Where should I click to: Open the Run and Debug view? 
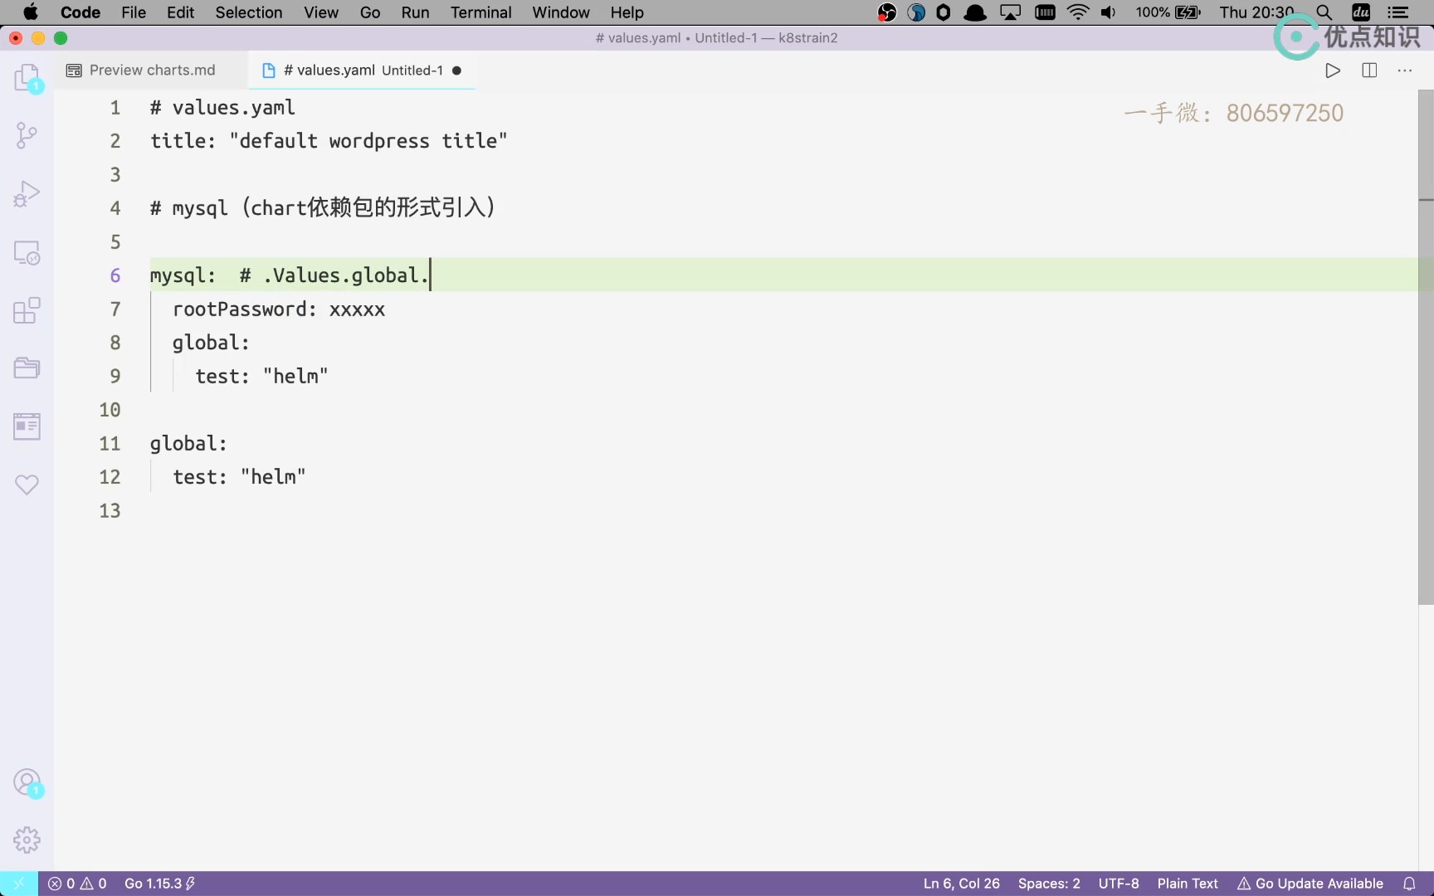tap(27, 193)
